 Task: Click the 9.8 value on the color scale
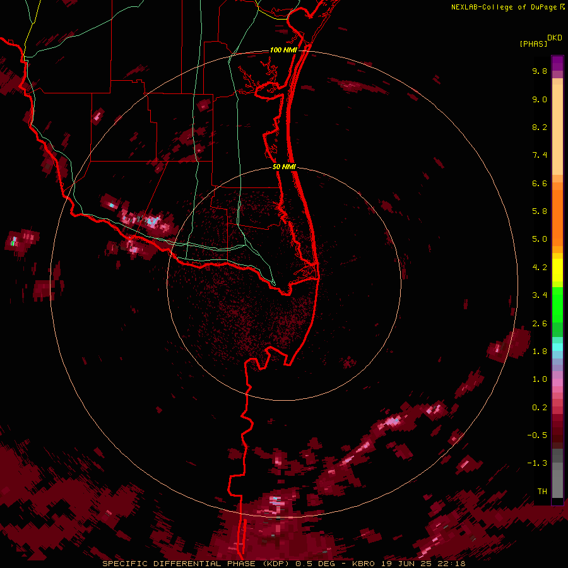[x=540, y=71]
